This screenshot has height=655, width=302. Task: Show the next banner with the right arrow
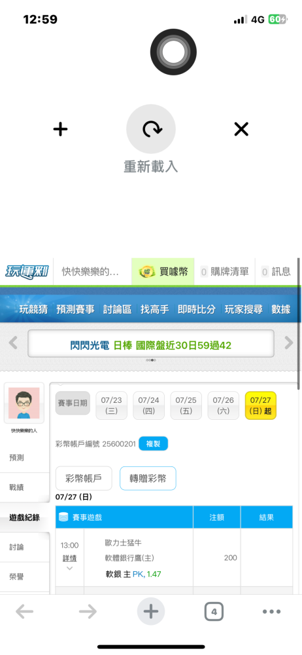pyautogui.click(x=289, y=343)
